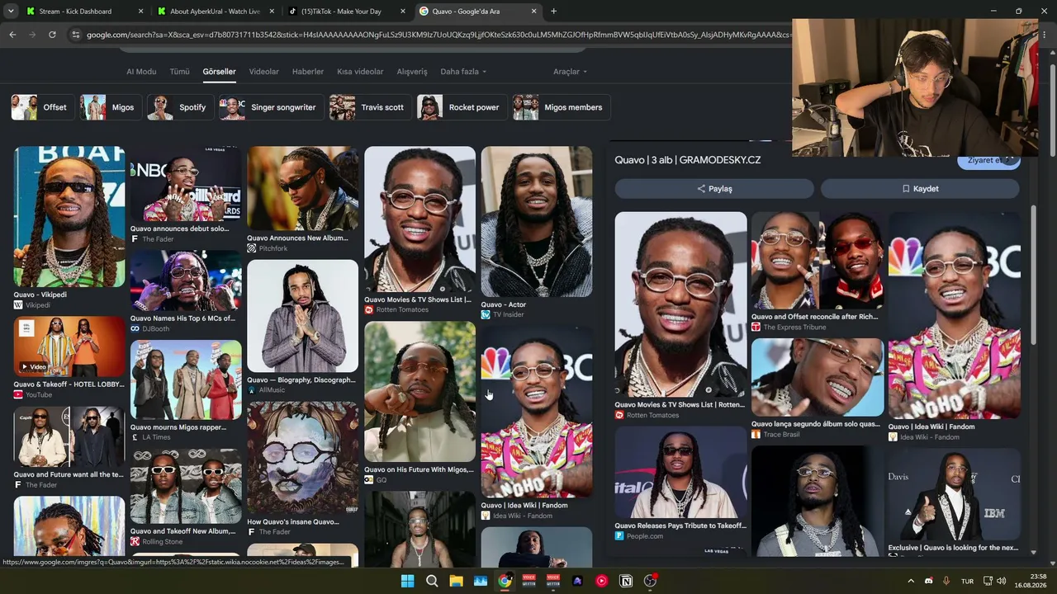1057x594 pixels.
Task: Close the TikTok - Make Your Day tab
Action: coord(403,12)
